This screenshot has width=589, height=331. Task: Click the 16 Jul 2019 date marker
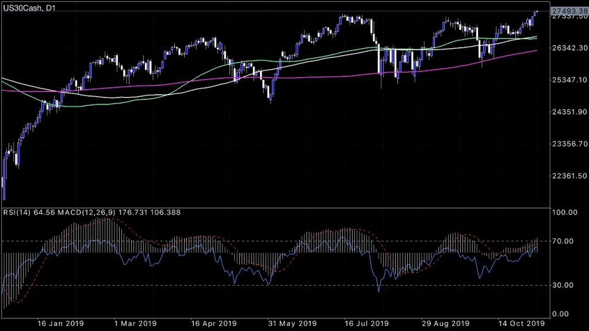pyautogui.click(x=366, y=324)
